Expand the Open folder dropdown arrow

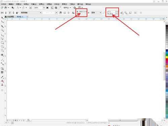point(8,8)
